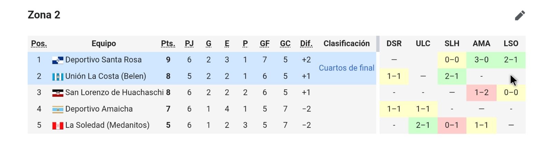The width and height of the screenshot is (553, 144).
Task: Click the Deportivo Santa Rosa flag icon
Action: (x=57, y=60)
